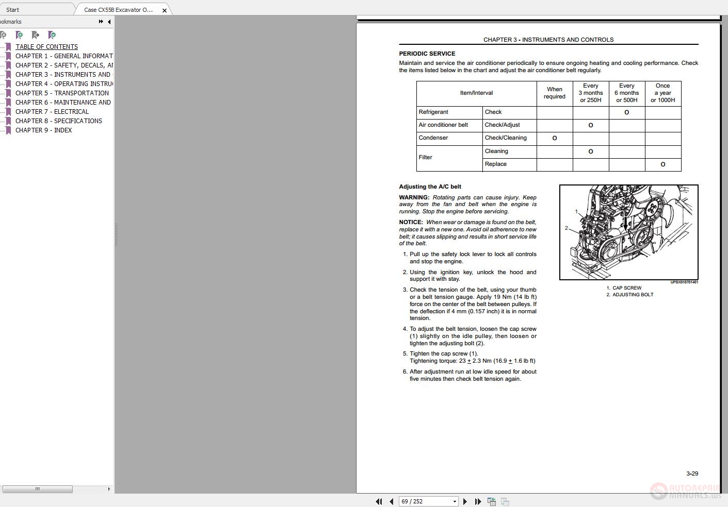Open the CHAPTER 6 - MAINTENANCE bookmark
Viewport: 728px width, 507px height.
(x=63, y=103)
